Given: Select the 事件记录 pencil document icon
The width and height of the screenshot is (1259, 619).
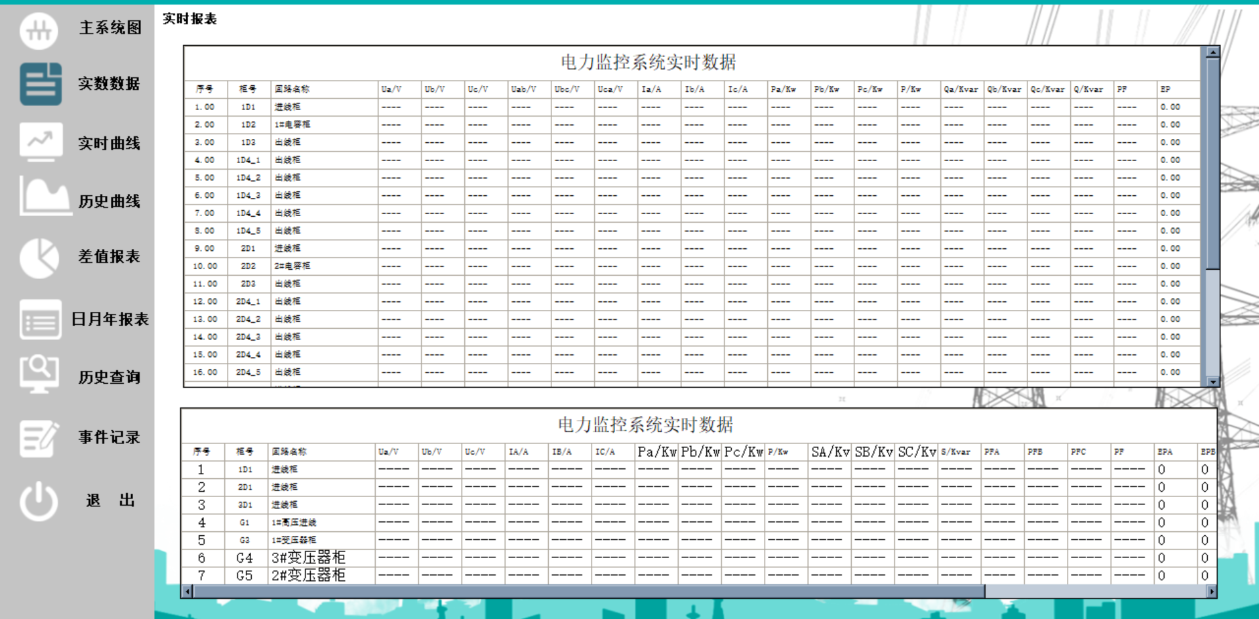Looking at the screenshot, I should click(39, 436).
